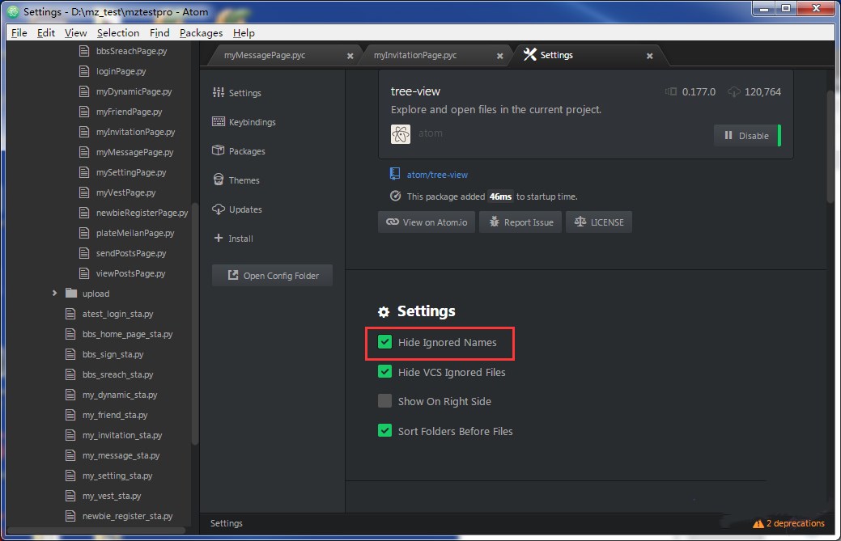Click the file icon for sendPostsPage.py
Screen dimensions: 841x541
click(84, 253)
